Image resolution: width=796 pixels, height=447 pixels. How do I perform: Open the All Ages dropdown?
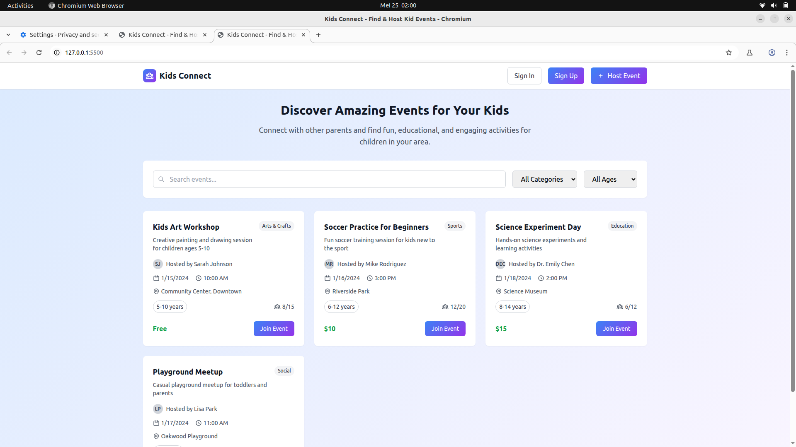610,179
